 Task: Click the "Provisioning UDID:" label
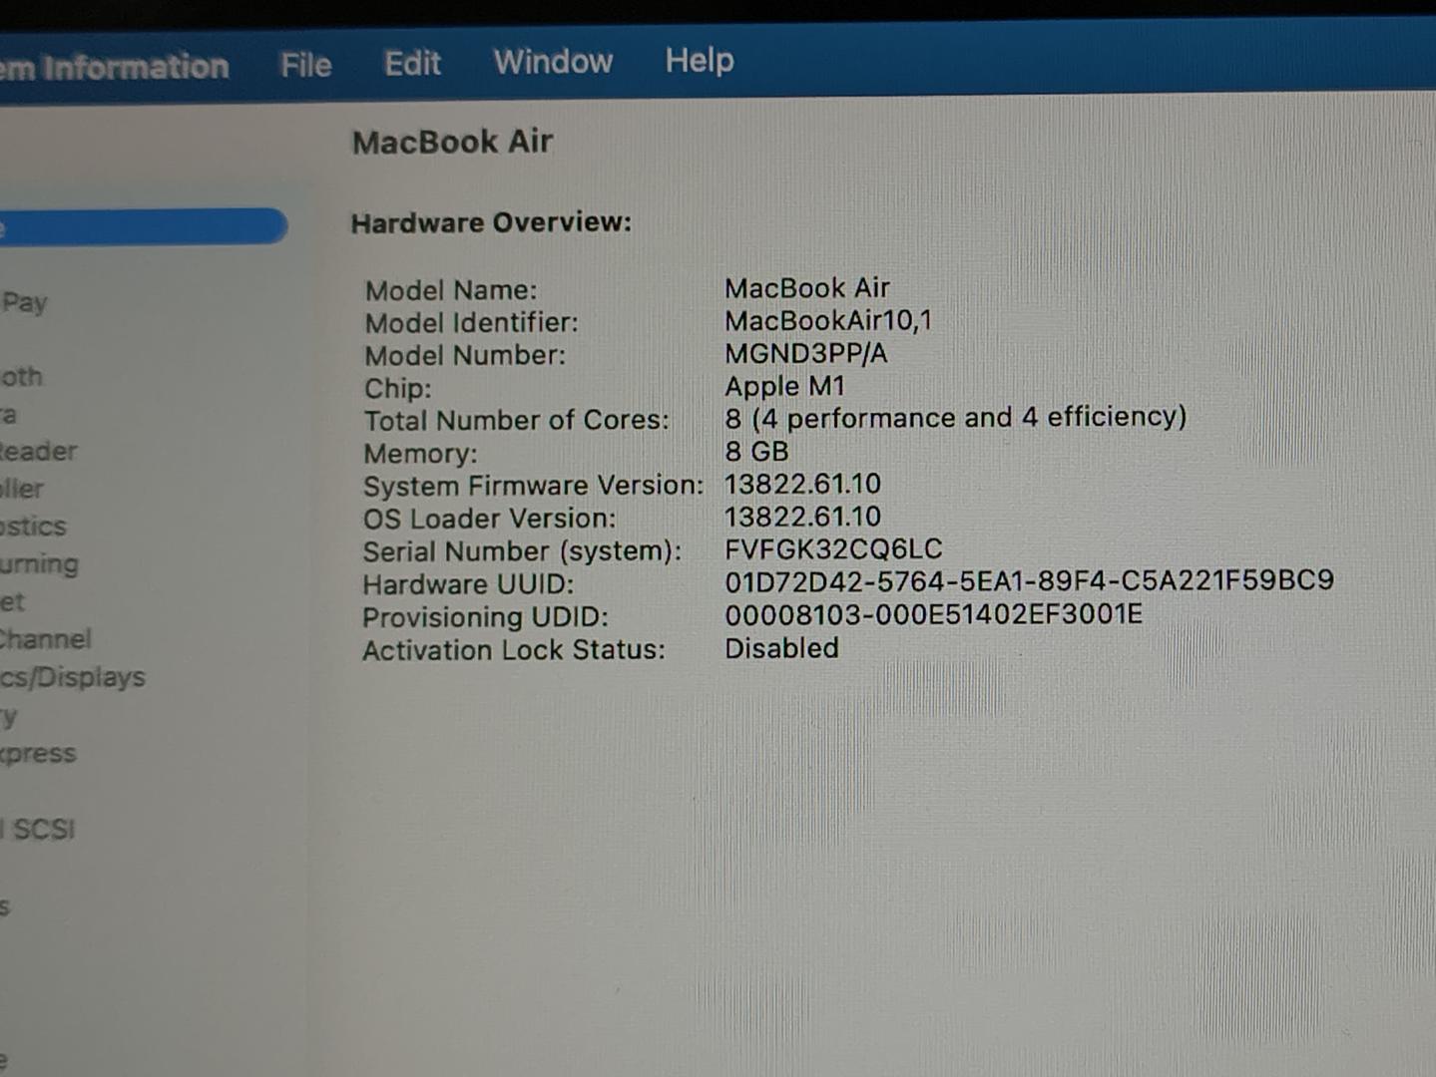coord(485,617)
